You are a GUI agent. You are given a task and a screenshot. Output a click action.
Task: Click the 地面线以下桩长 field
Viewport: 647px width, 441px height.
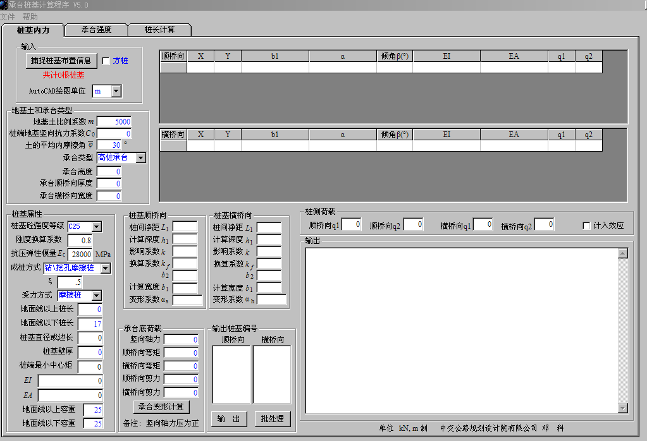point(90,324)
